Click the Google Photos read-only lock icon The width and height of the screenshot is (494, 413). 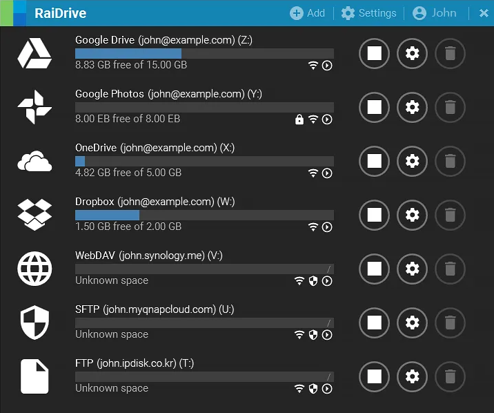point(299,119)
